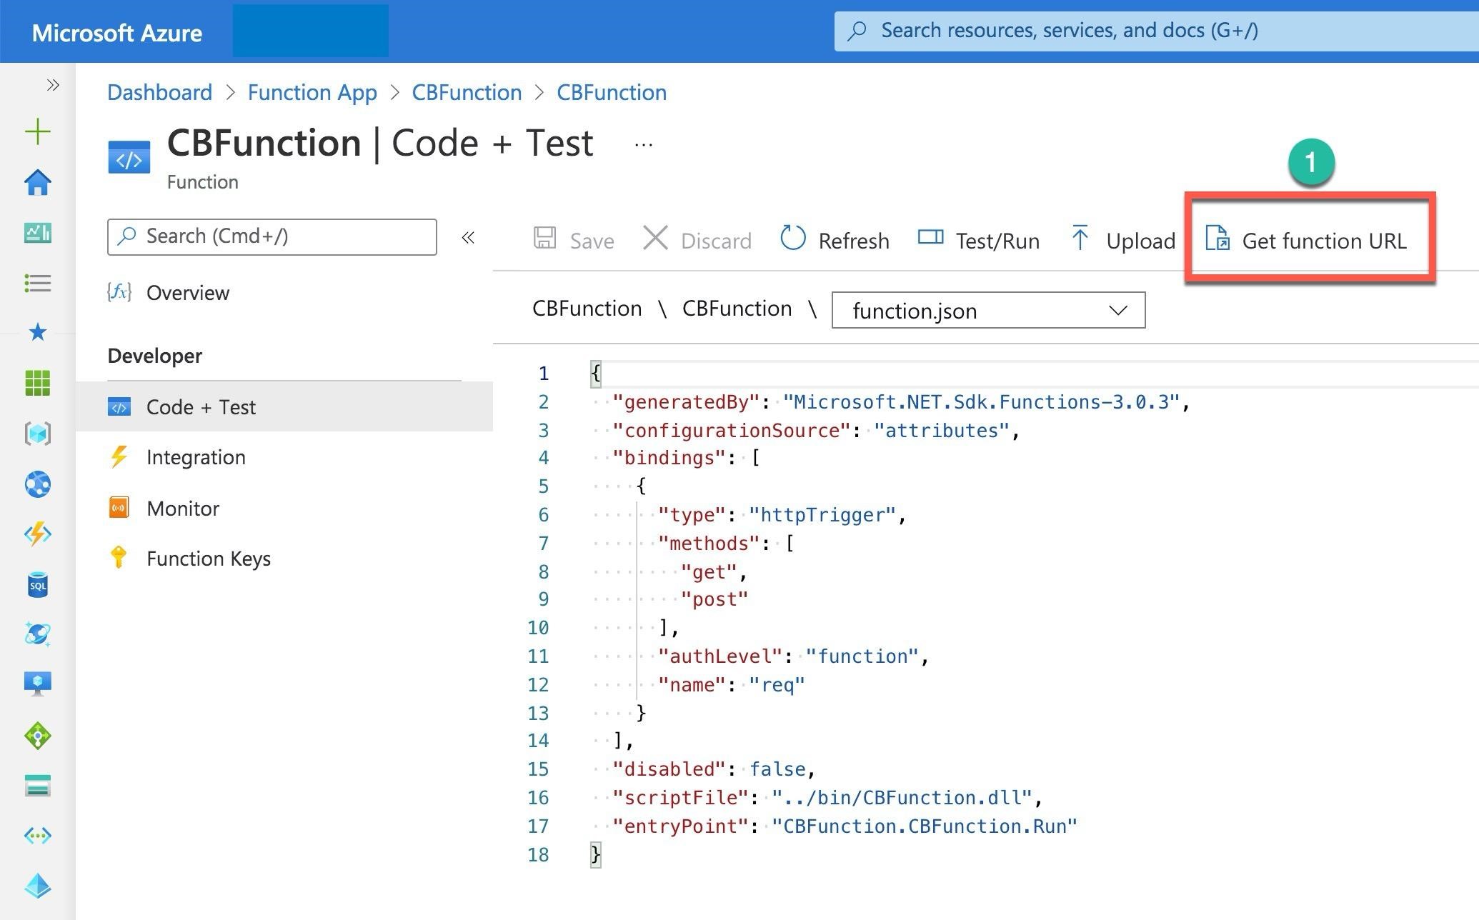Viewport: 1479px width, 920px height.
Task: Click line number 18 in the gutter
Action: click(538, 855)
